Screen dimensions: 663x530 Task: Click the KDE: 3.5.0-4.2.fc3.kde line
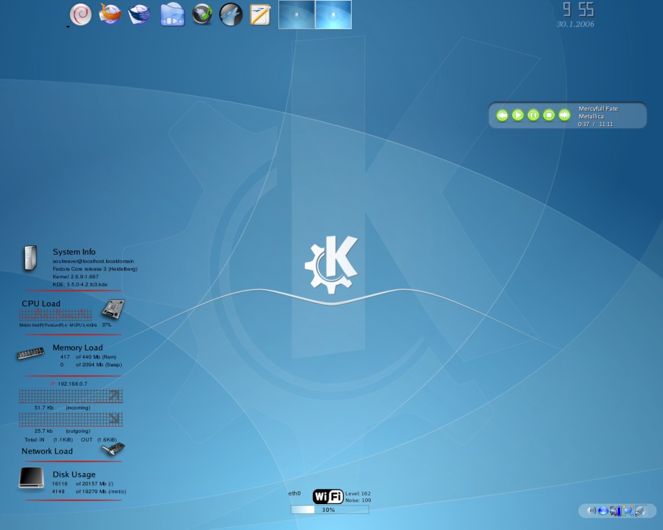pos(80,285)
